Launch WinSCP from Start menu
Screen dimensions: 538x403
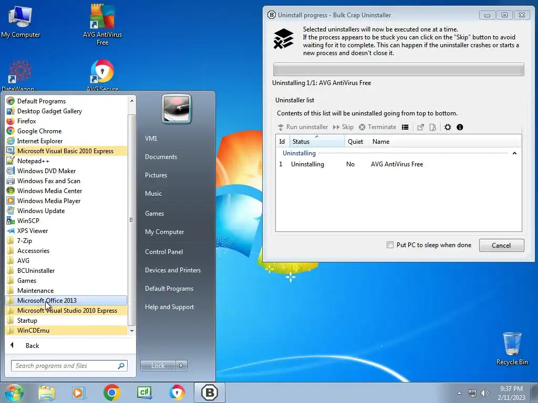coord(67,221)
